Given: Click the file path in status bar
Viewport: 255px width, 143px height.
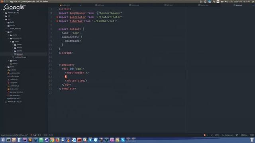Looking at the screenshot, I should 15,135.
